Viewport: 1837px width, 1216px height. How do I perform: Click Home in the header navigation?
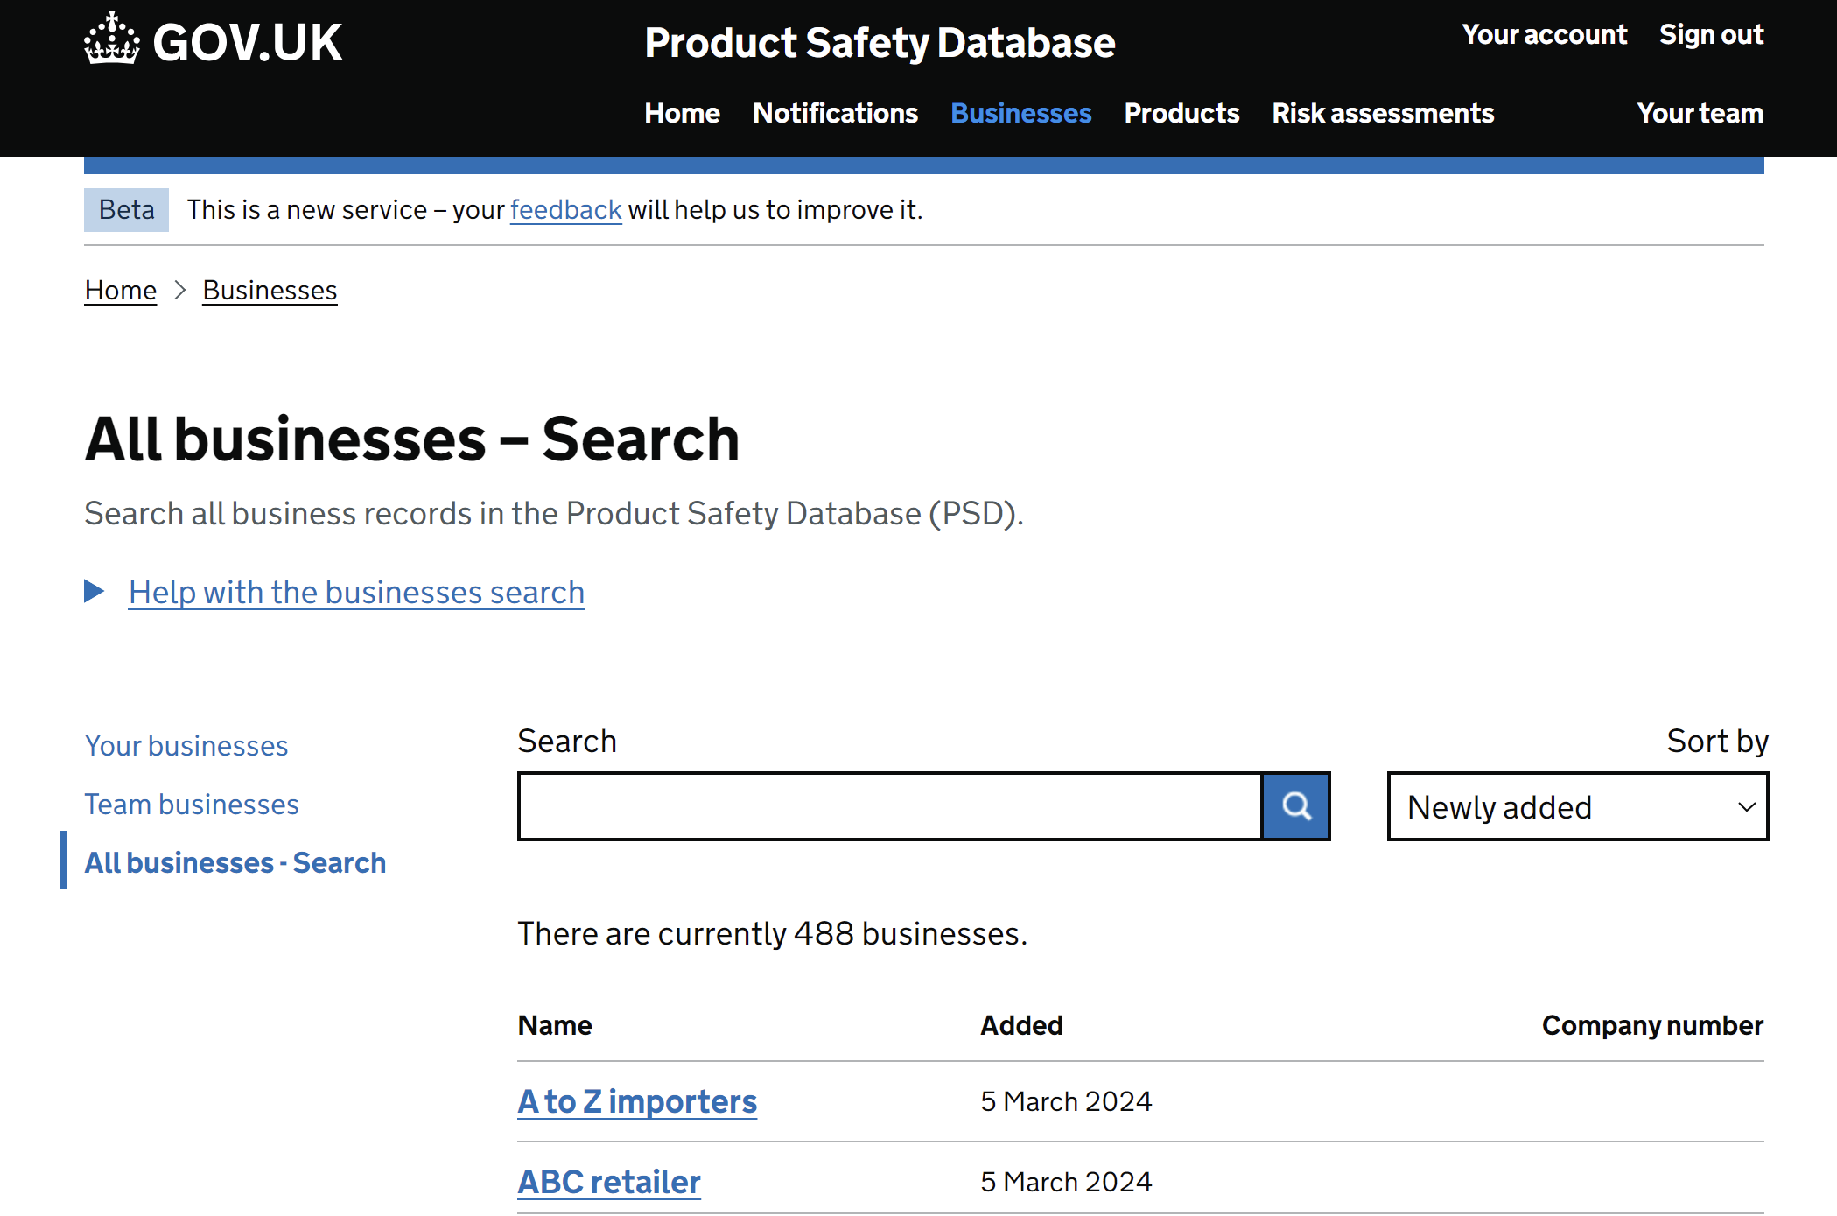pyautogui.click(x=682, y=113)
